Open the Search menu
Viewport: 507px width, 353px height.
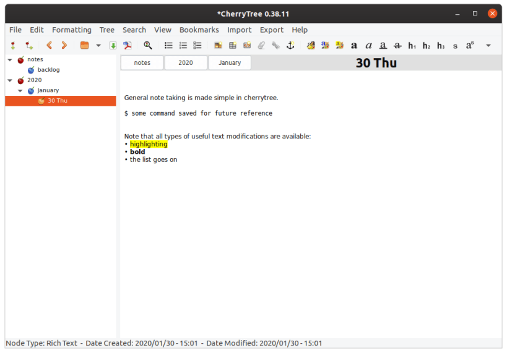point(134,30)
